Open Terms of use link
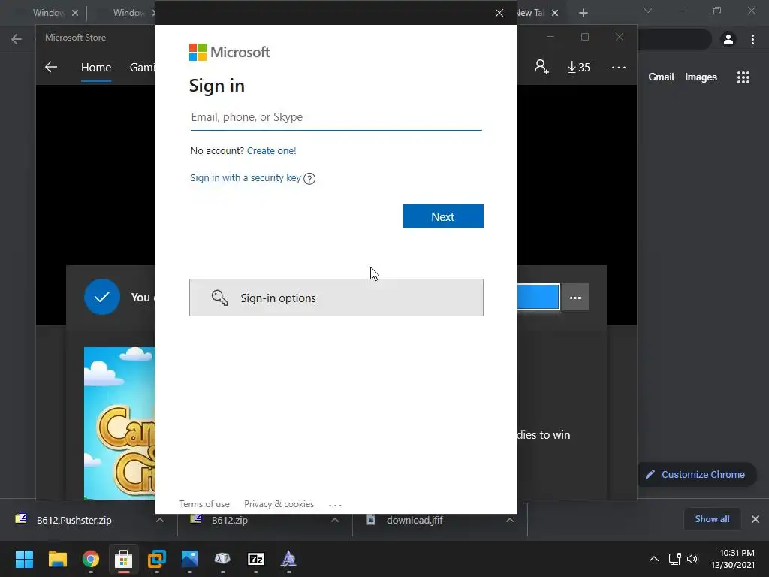769x577 pixels. coord(204,504)
